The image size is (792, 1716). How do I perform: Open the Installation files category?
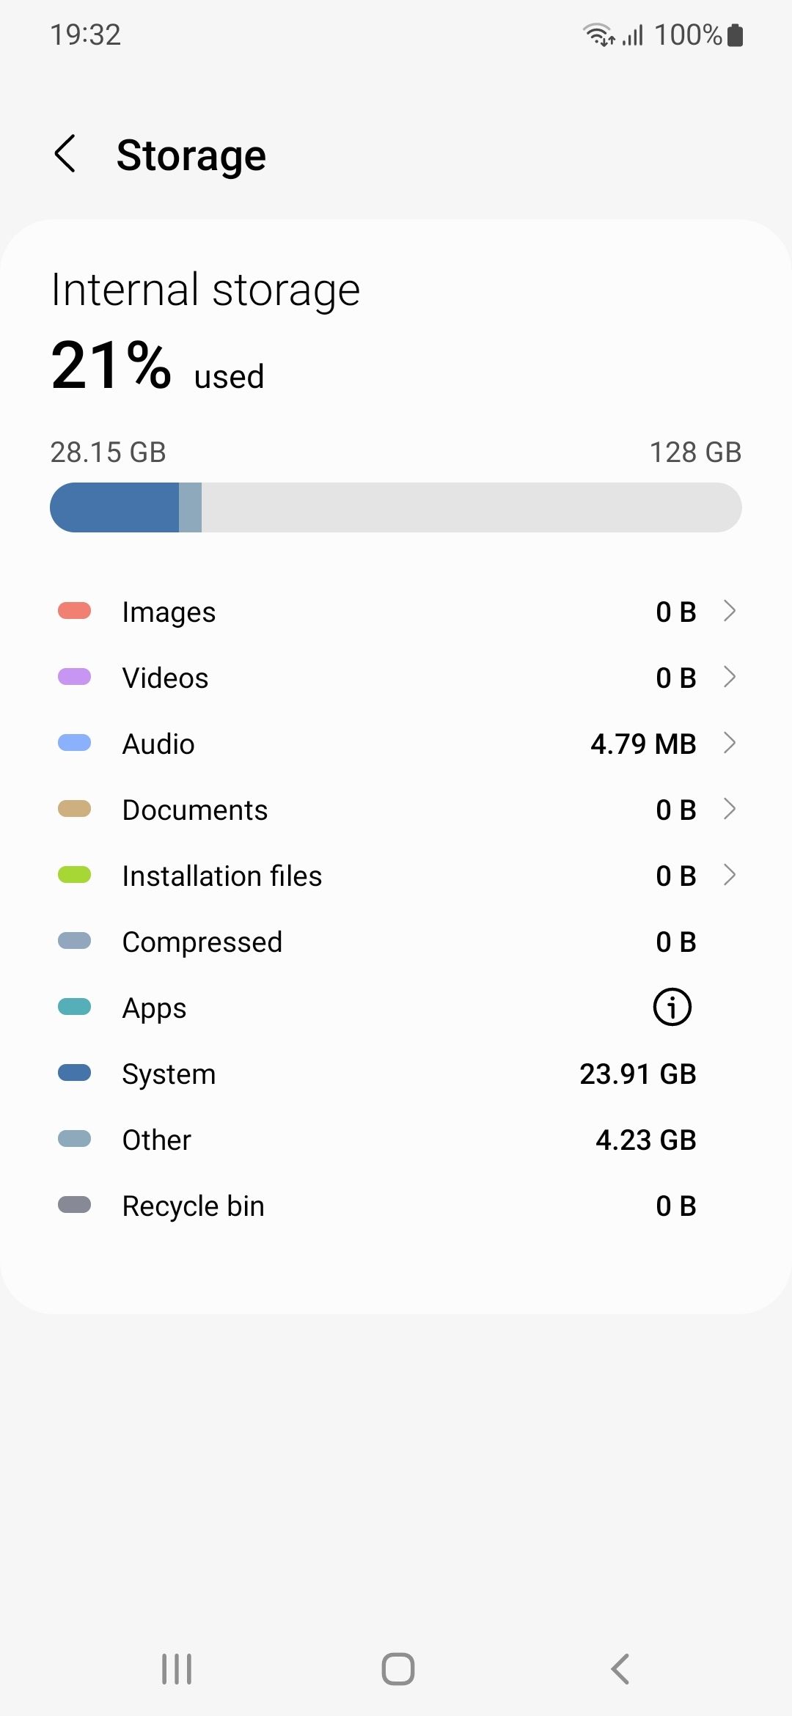(x=396, y=876)
